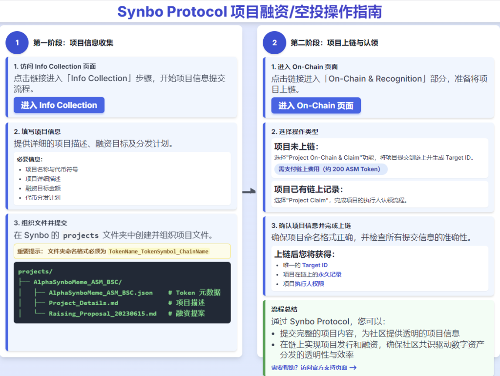Click the title Synbo Protocol 项目融资/空投操作指南
The image size is (500, 376).
[250, 12]
